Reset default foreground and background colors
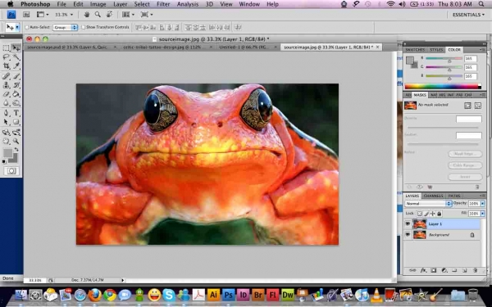Image resolution: width=492 pixels, height=307 pixels. pyautogui.click(x=4, y=162)
